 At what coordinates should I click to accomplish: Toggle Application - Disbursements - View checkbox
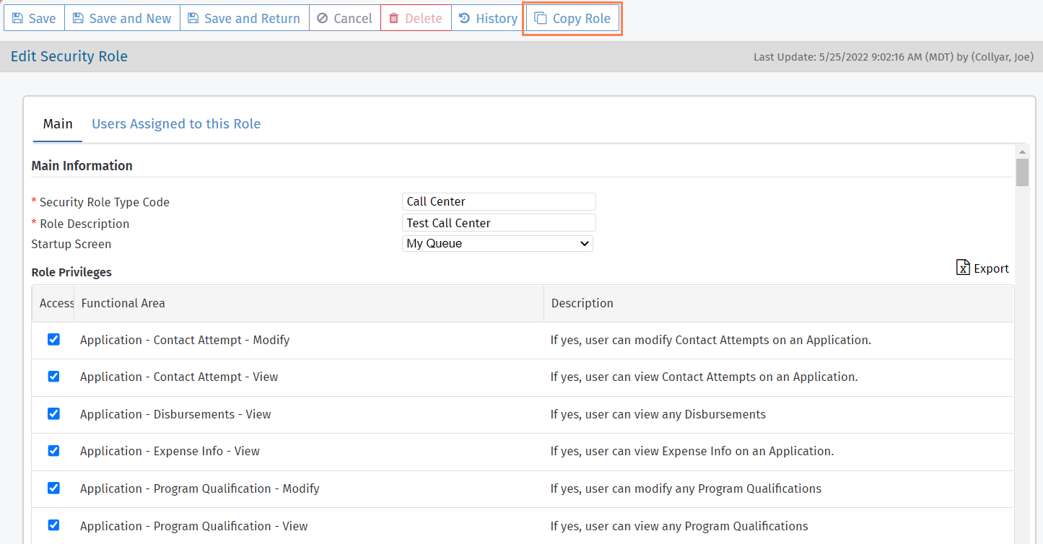[x=53, y=414]
